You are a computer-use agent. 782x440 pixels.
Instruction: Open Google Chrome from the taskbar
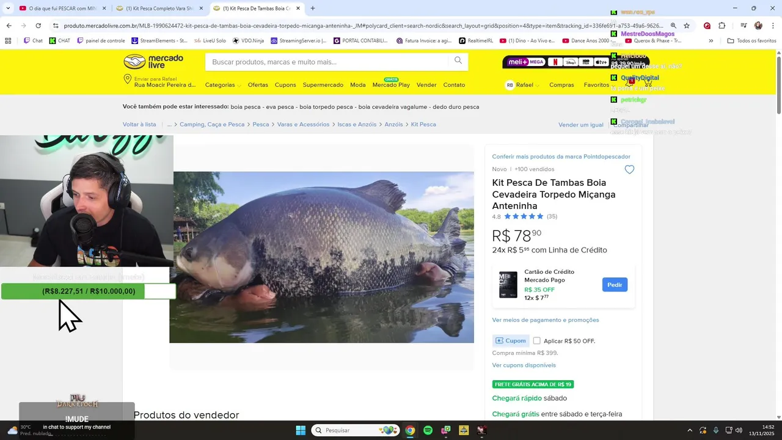pos(410,430)
